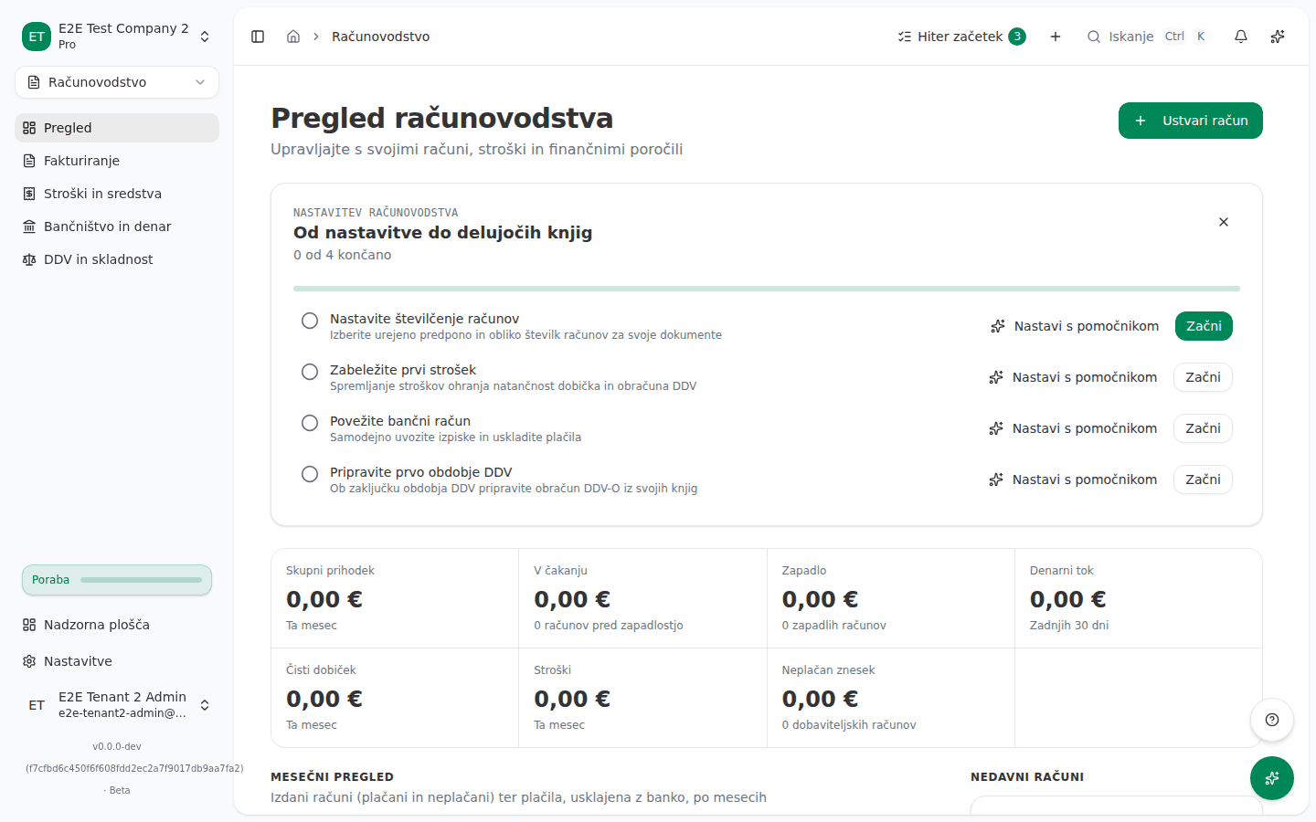The width and height of the screenshot is (1316, 822).
Task: Click the Denarni tok stat card
Action: (x=1139, y=598)
